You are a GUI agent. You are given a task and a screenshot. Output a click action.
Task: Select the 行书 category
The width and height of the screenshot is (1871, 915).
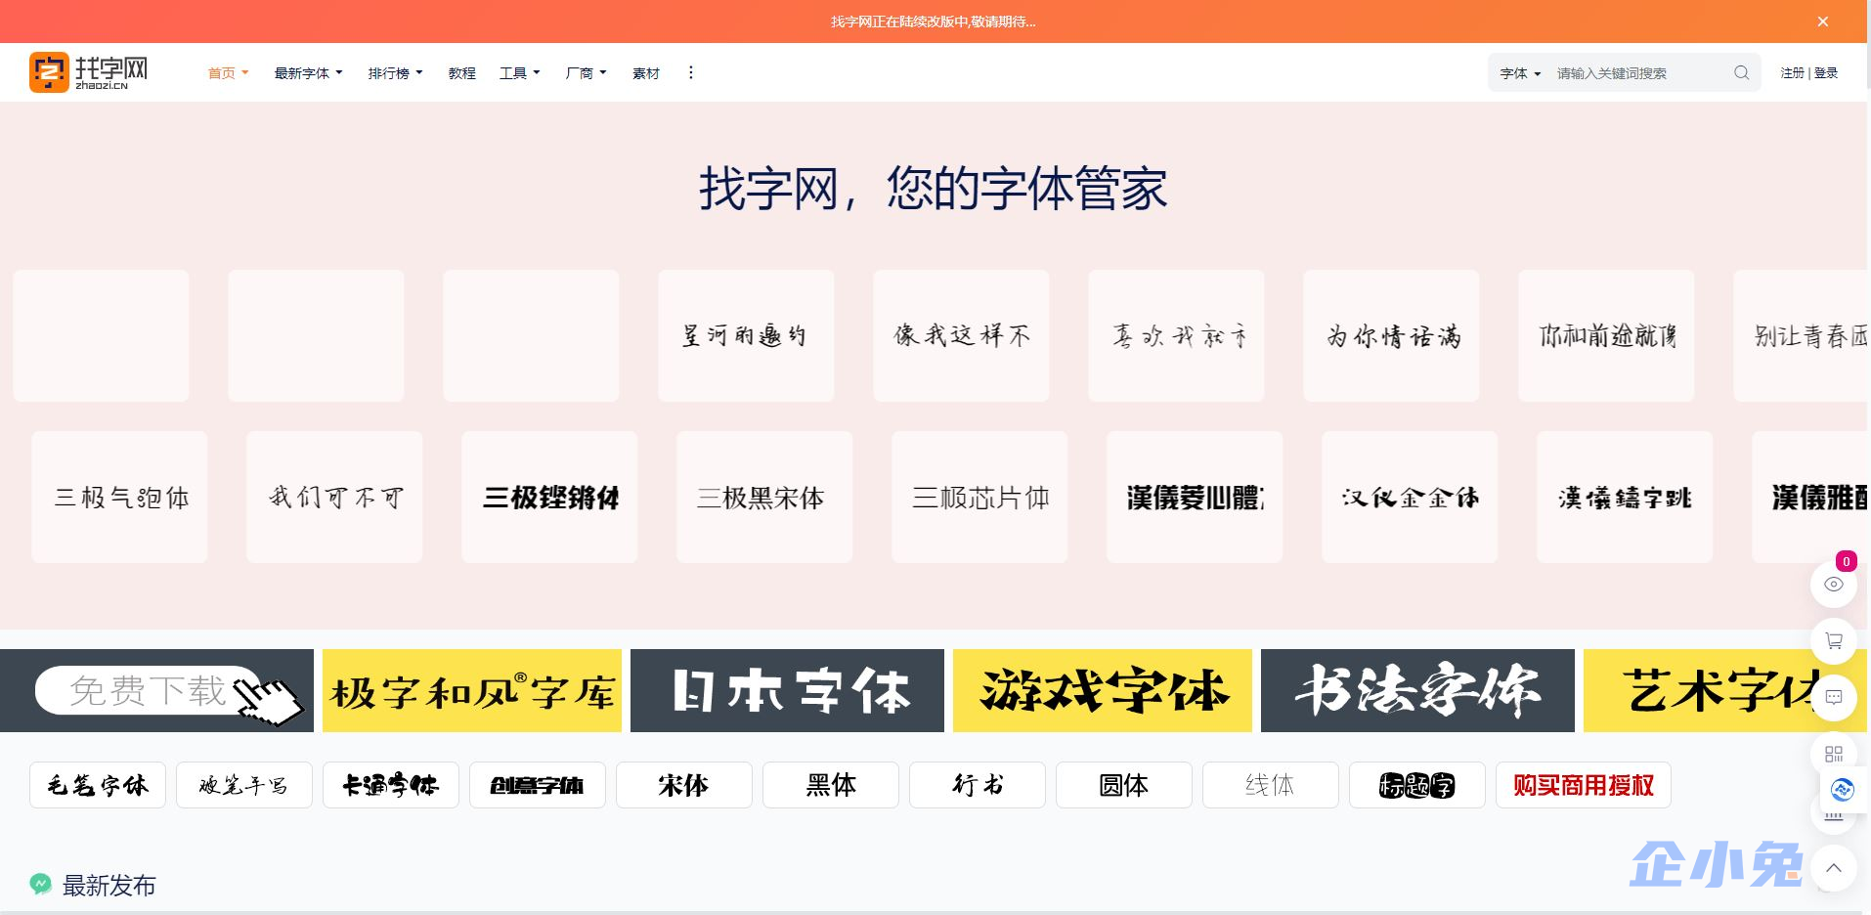(x=978, y=785)
